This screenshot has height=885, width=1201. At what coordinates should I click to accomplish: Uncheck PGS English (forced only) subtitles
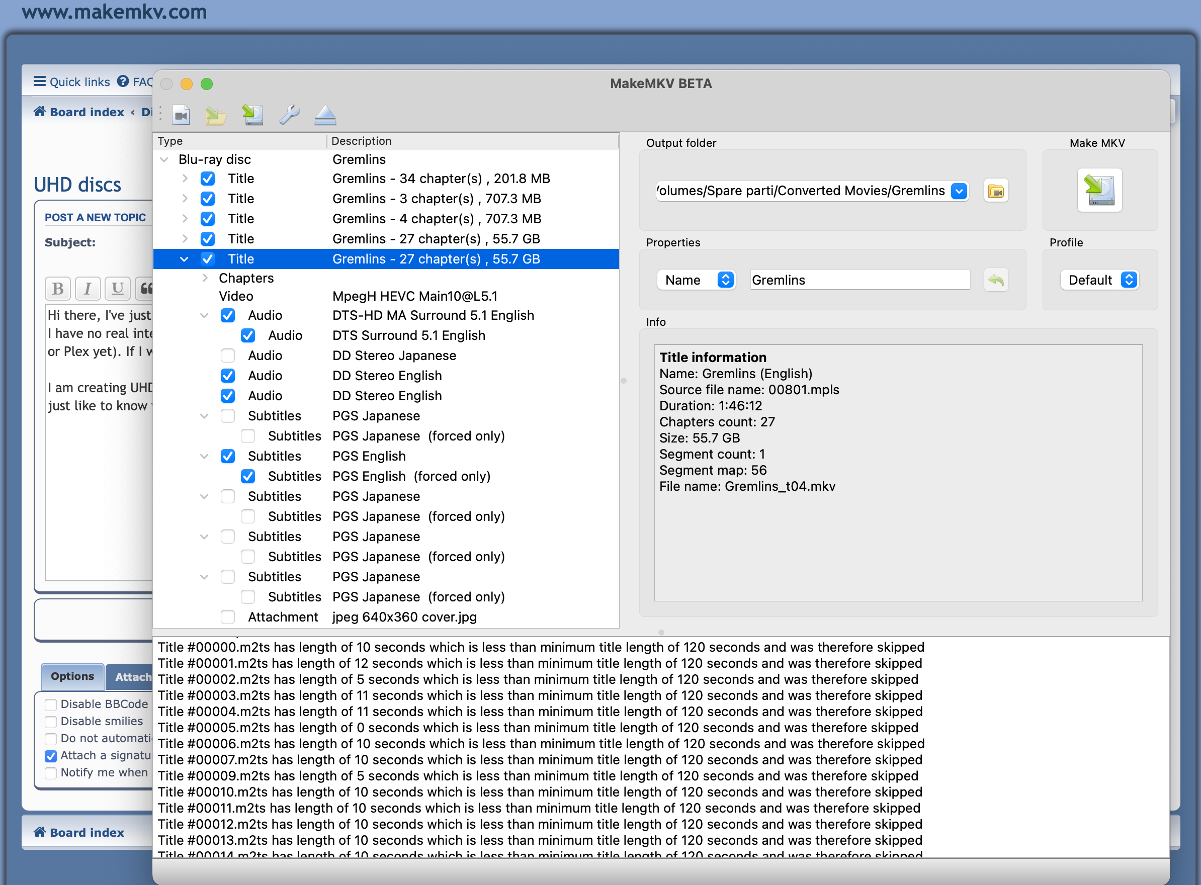pyautogui.click(x=248, y=476)
